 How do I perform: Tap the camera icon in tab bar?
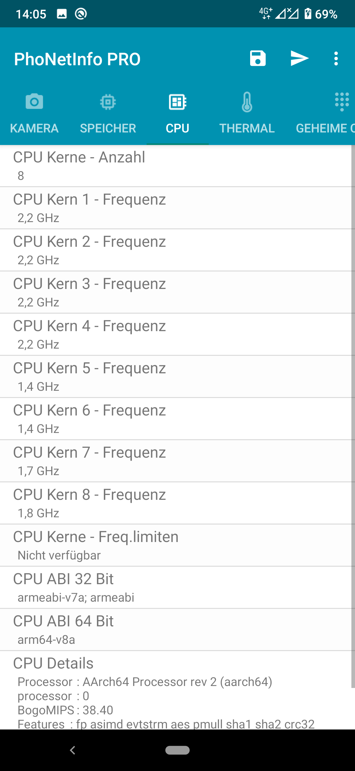(34, 102)
